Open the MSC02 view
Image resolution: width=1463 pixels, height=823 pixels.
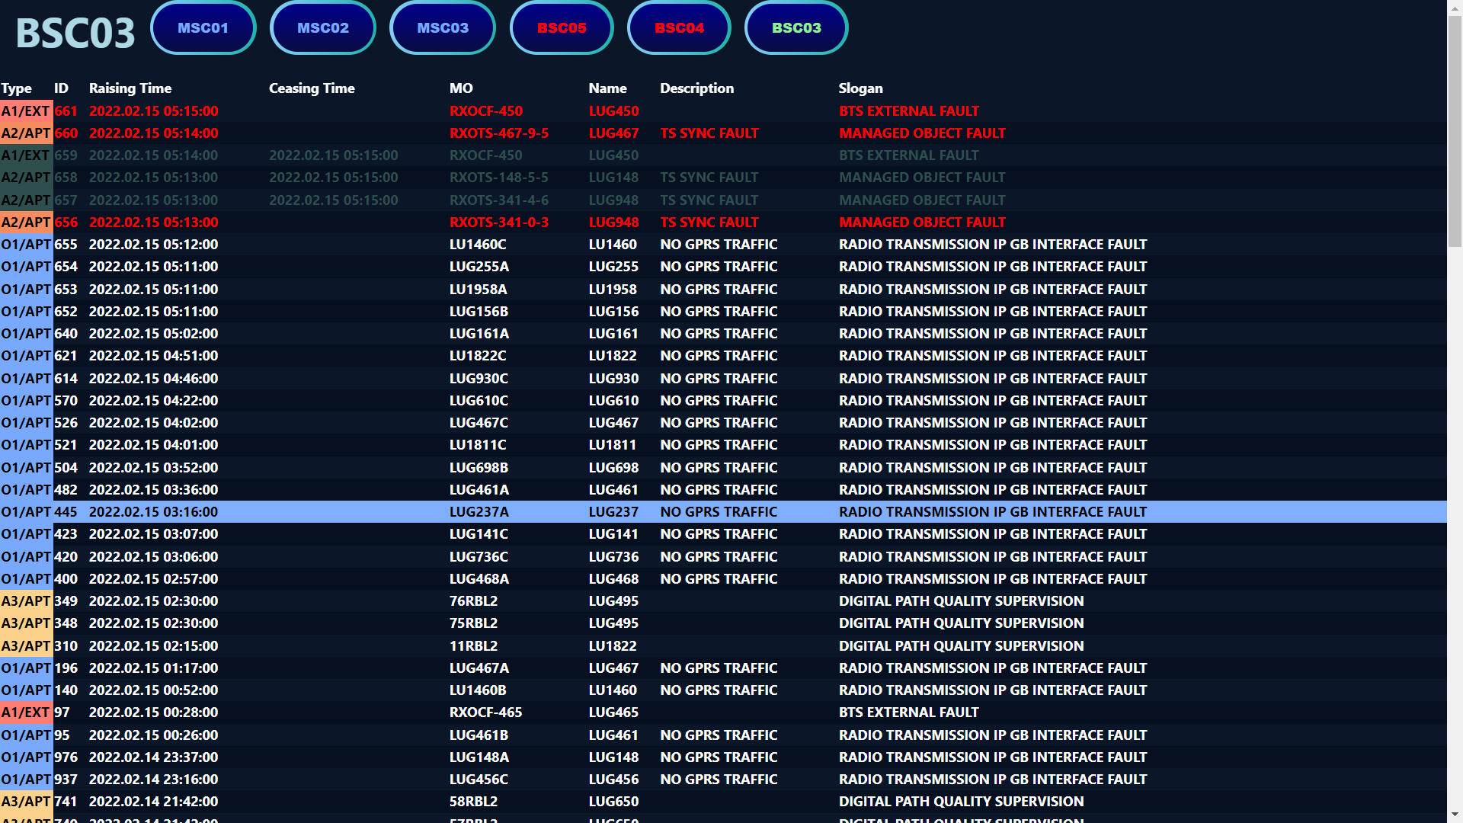(322, 27)
